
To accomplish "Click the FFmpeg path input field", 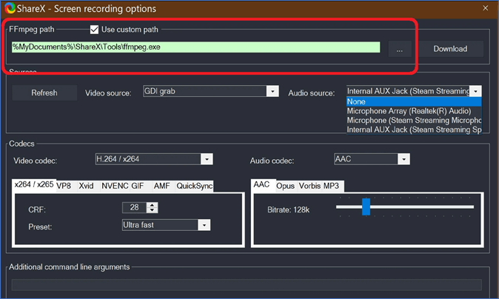I will click(195, 47).
